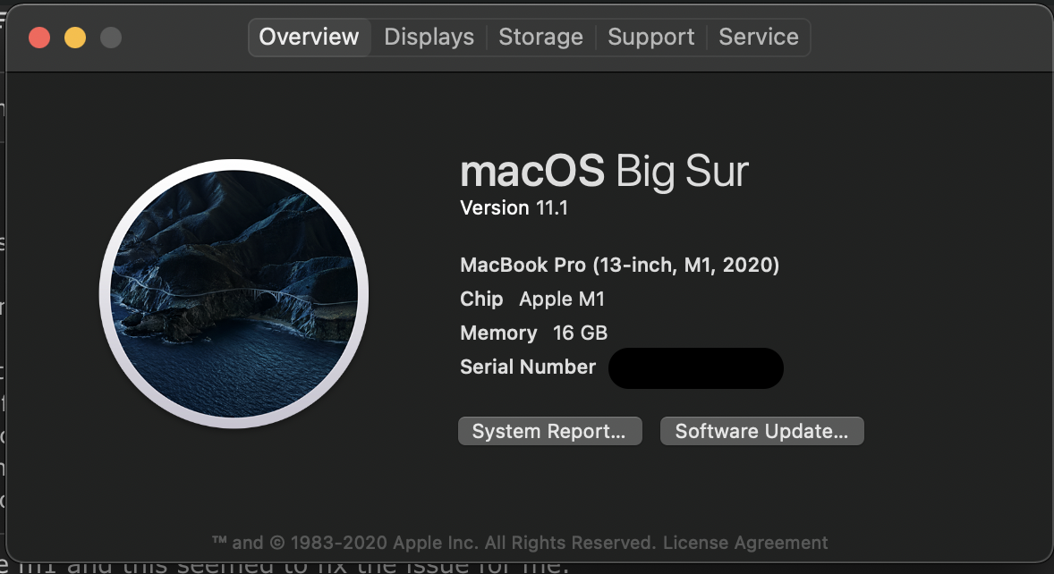Open the License Agreement link
1054x574 pixels.
[x=745, y=543]
